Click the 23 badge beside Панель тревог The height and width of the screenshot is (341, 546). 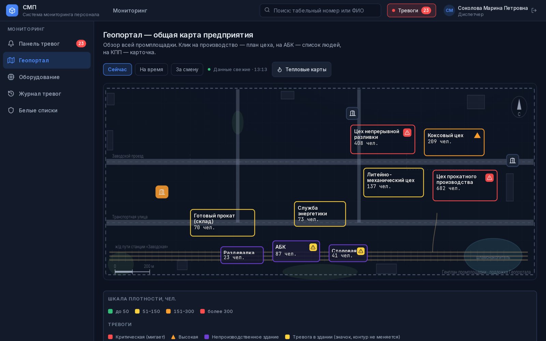pos(81,44)
